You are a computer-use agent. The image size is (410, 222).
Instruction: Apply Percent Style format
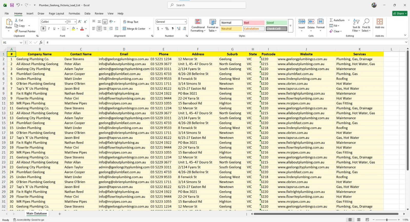coord(167,29)
